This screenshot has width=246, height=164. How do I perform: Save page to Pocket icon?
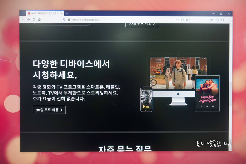coord(182,20)
